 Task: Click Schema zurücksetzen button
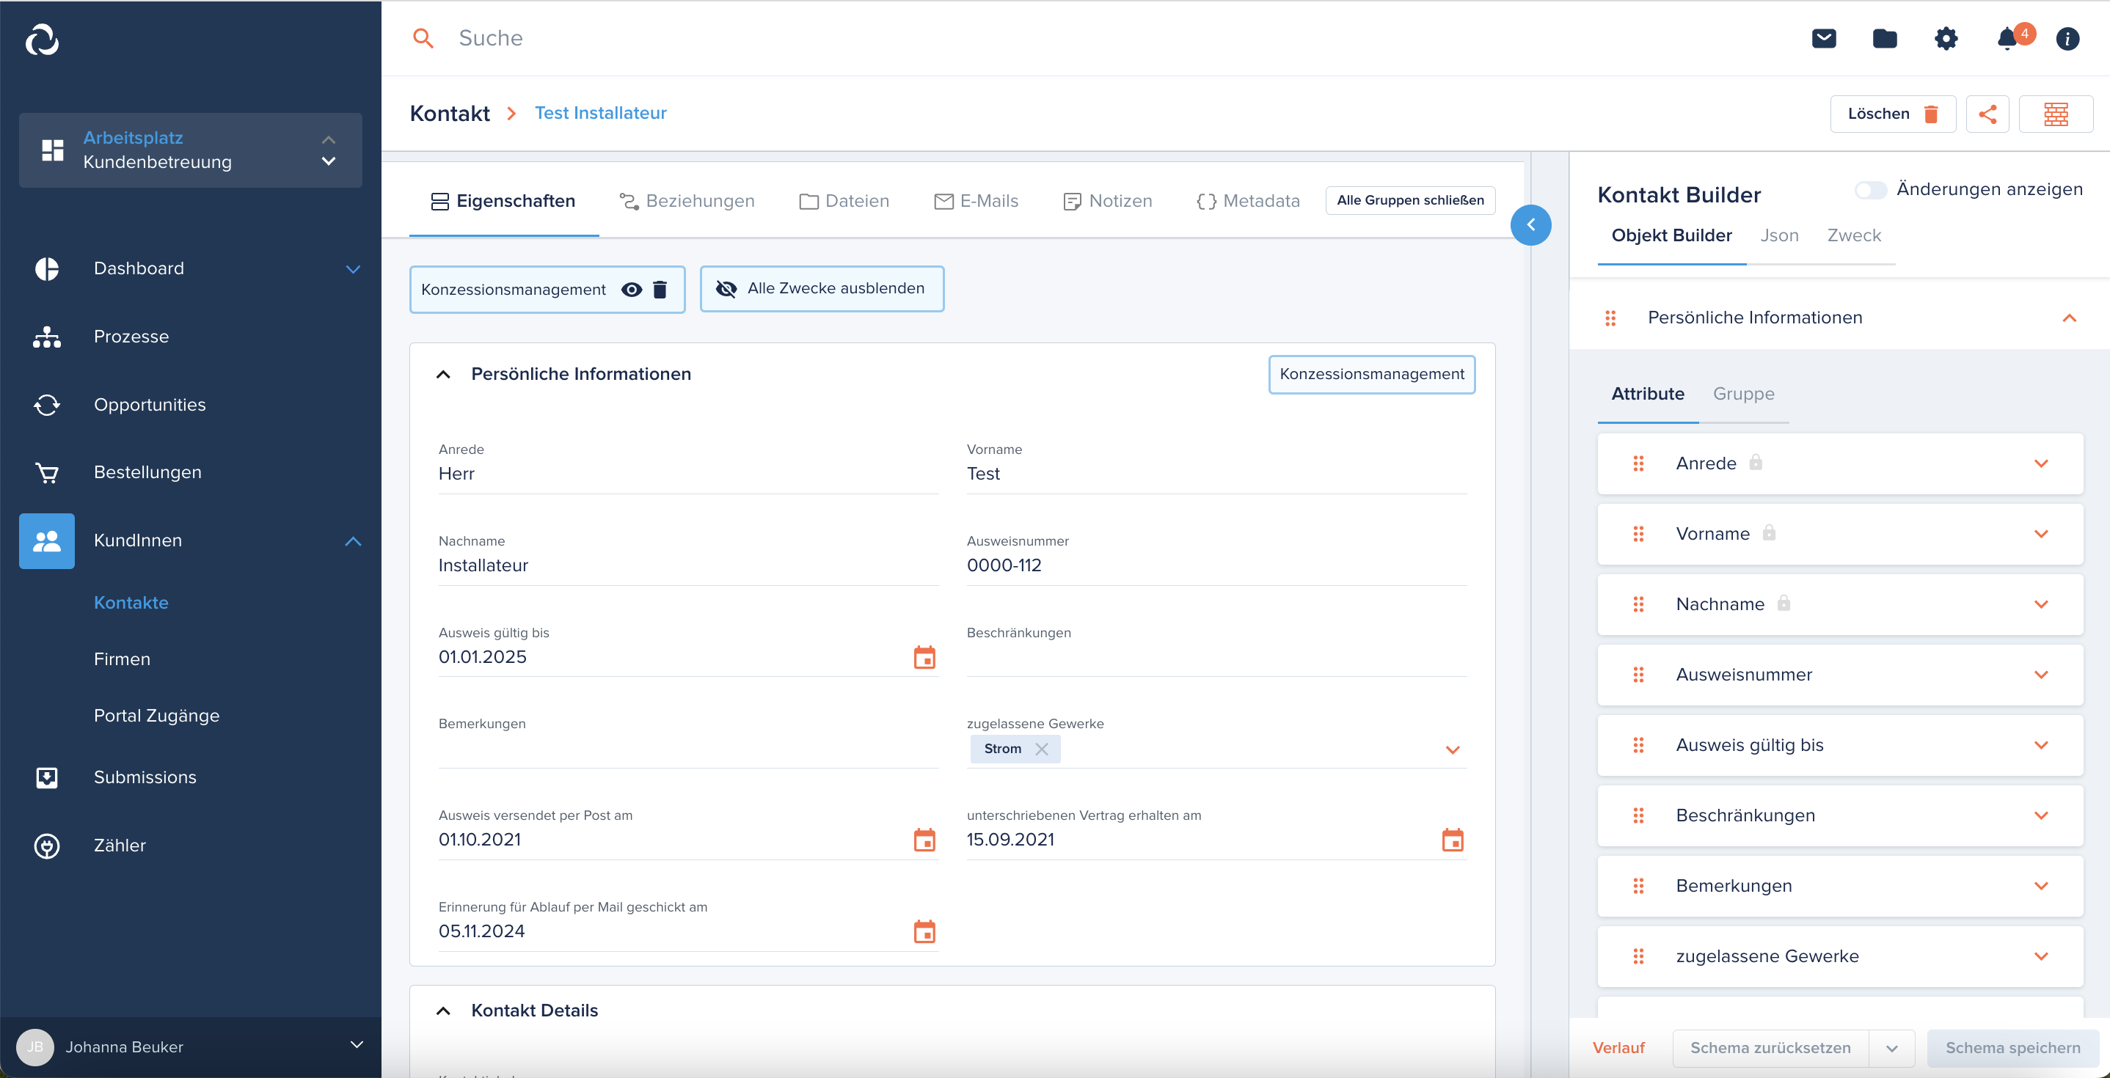pos(1770,1049)
